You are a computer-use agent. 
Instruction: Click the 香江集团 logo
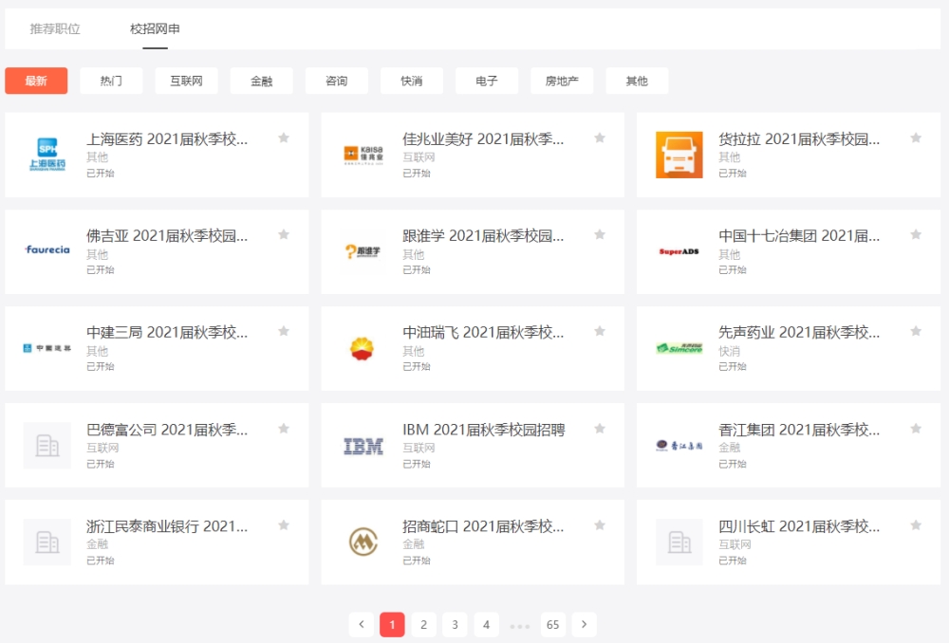tap(679, 445)
